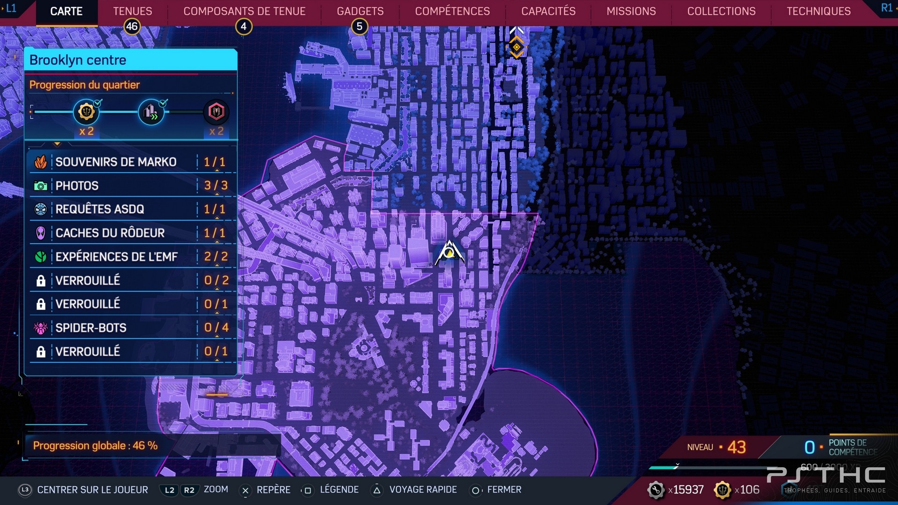This screenshot has height=505, width=898.
Task: Click the orange expander arrow above the list
Action: 57,144
